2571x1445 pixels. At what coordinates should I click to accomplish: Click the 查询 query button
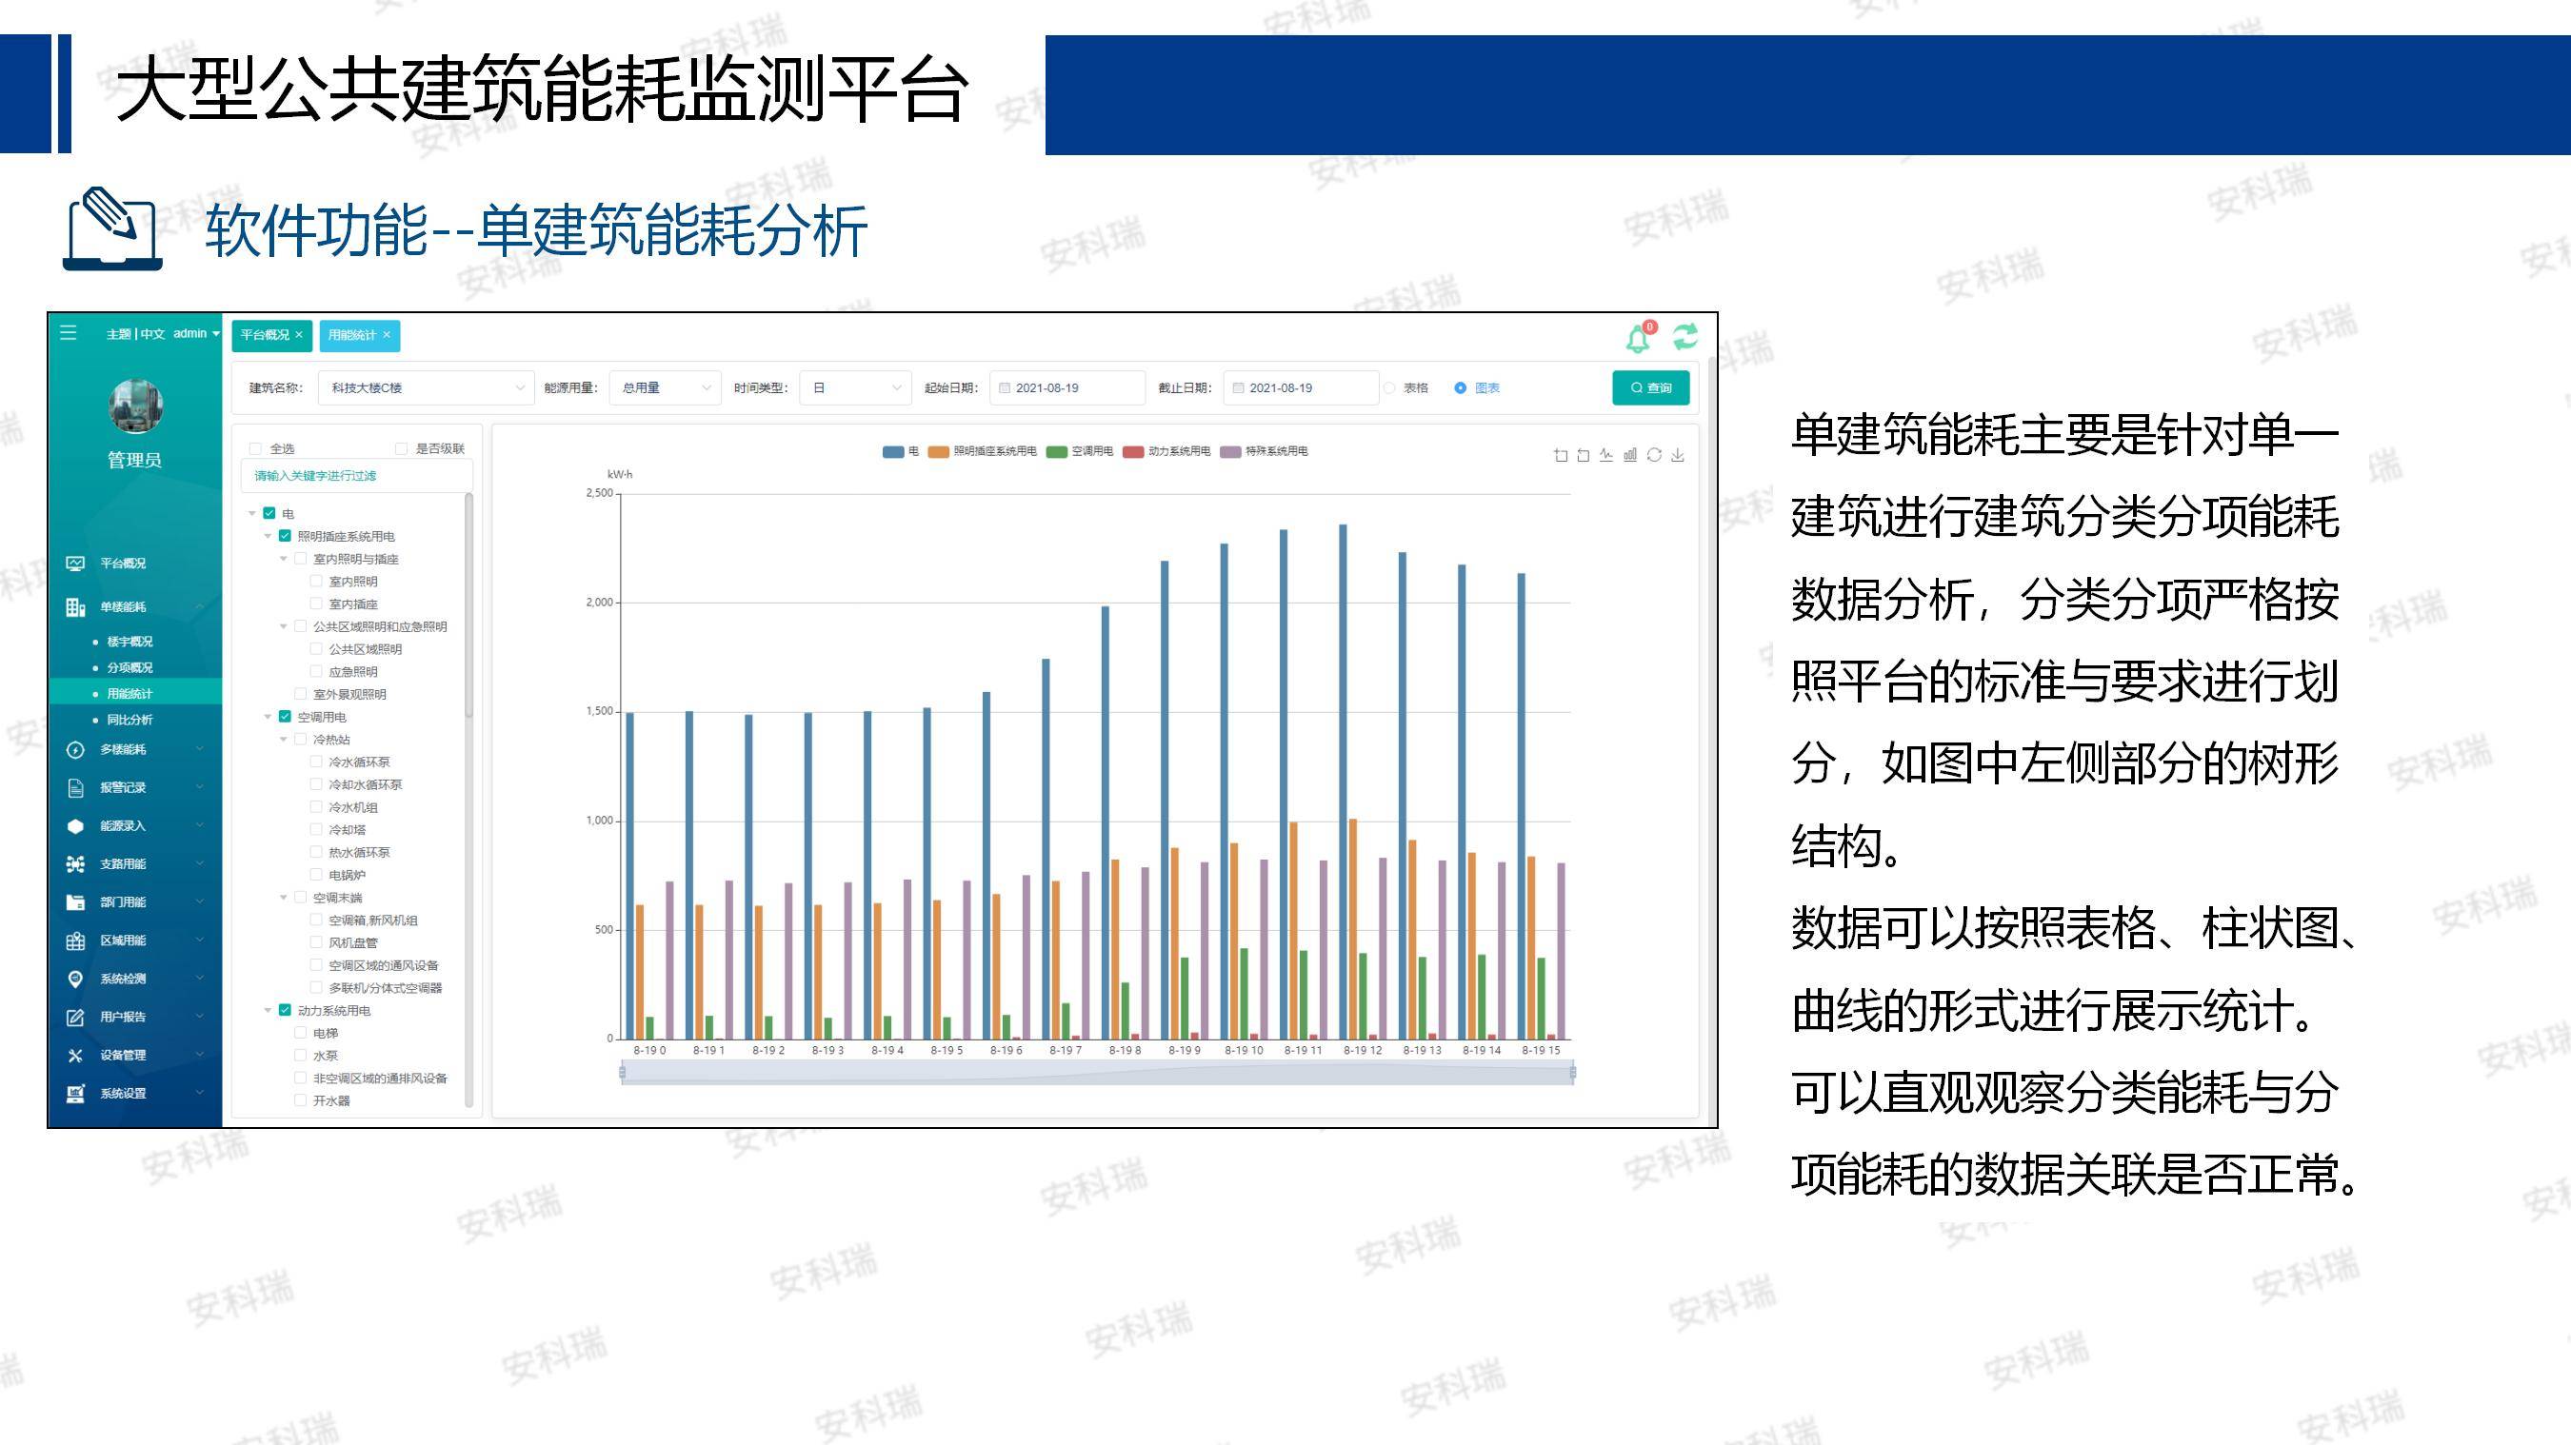click(x=1650, y=387)
